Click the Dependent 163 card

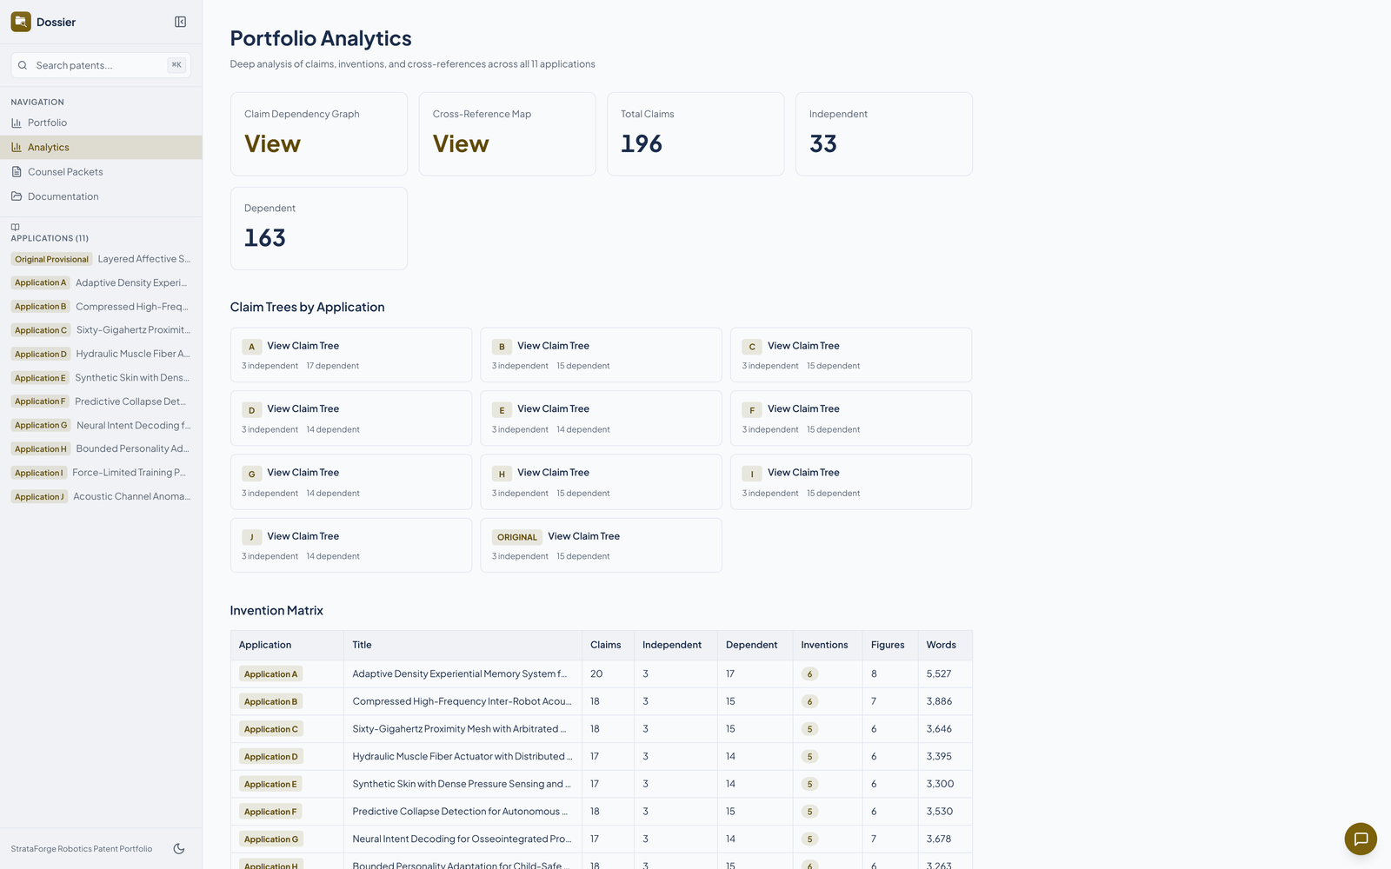[319, 229]
